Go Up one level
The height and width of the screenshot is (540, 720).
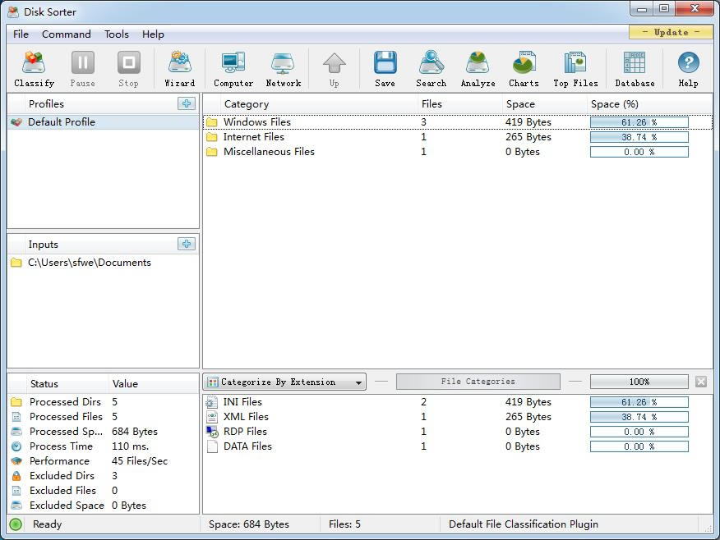335,69
